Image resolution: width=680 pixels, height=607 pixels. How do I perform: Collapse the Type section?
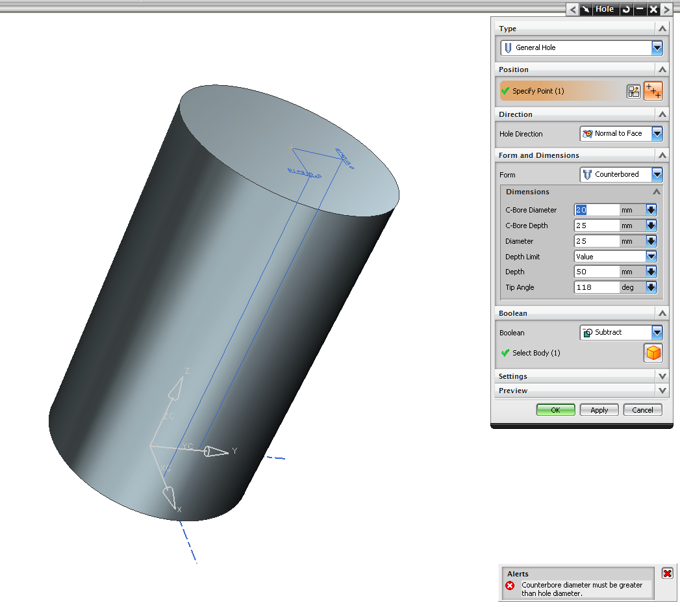(x=662, y=29)
